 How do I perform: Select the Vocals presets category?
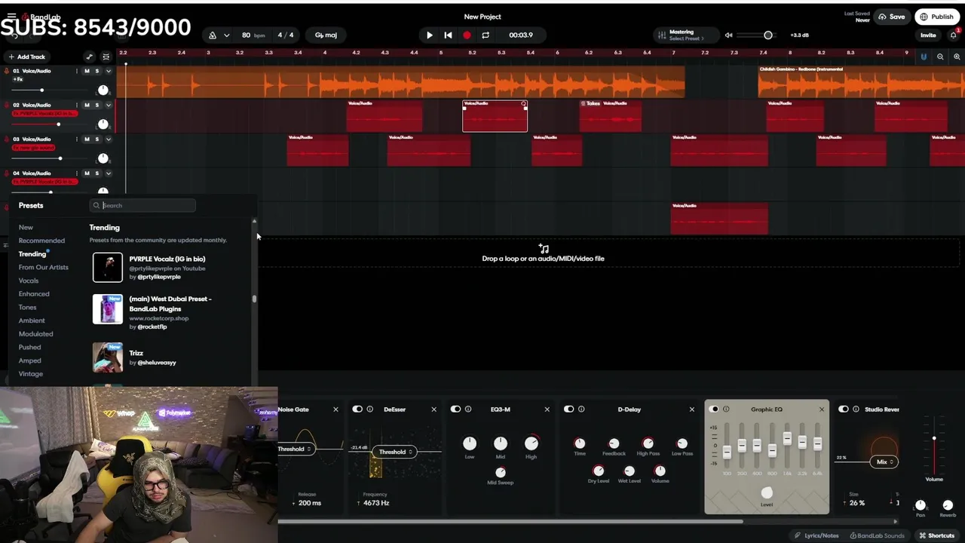click(29, 281)
